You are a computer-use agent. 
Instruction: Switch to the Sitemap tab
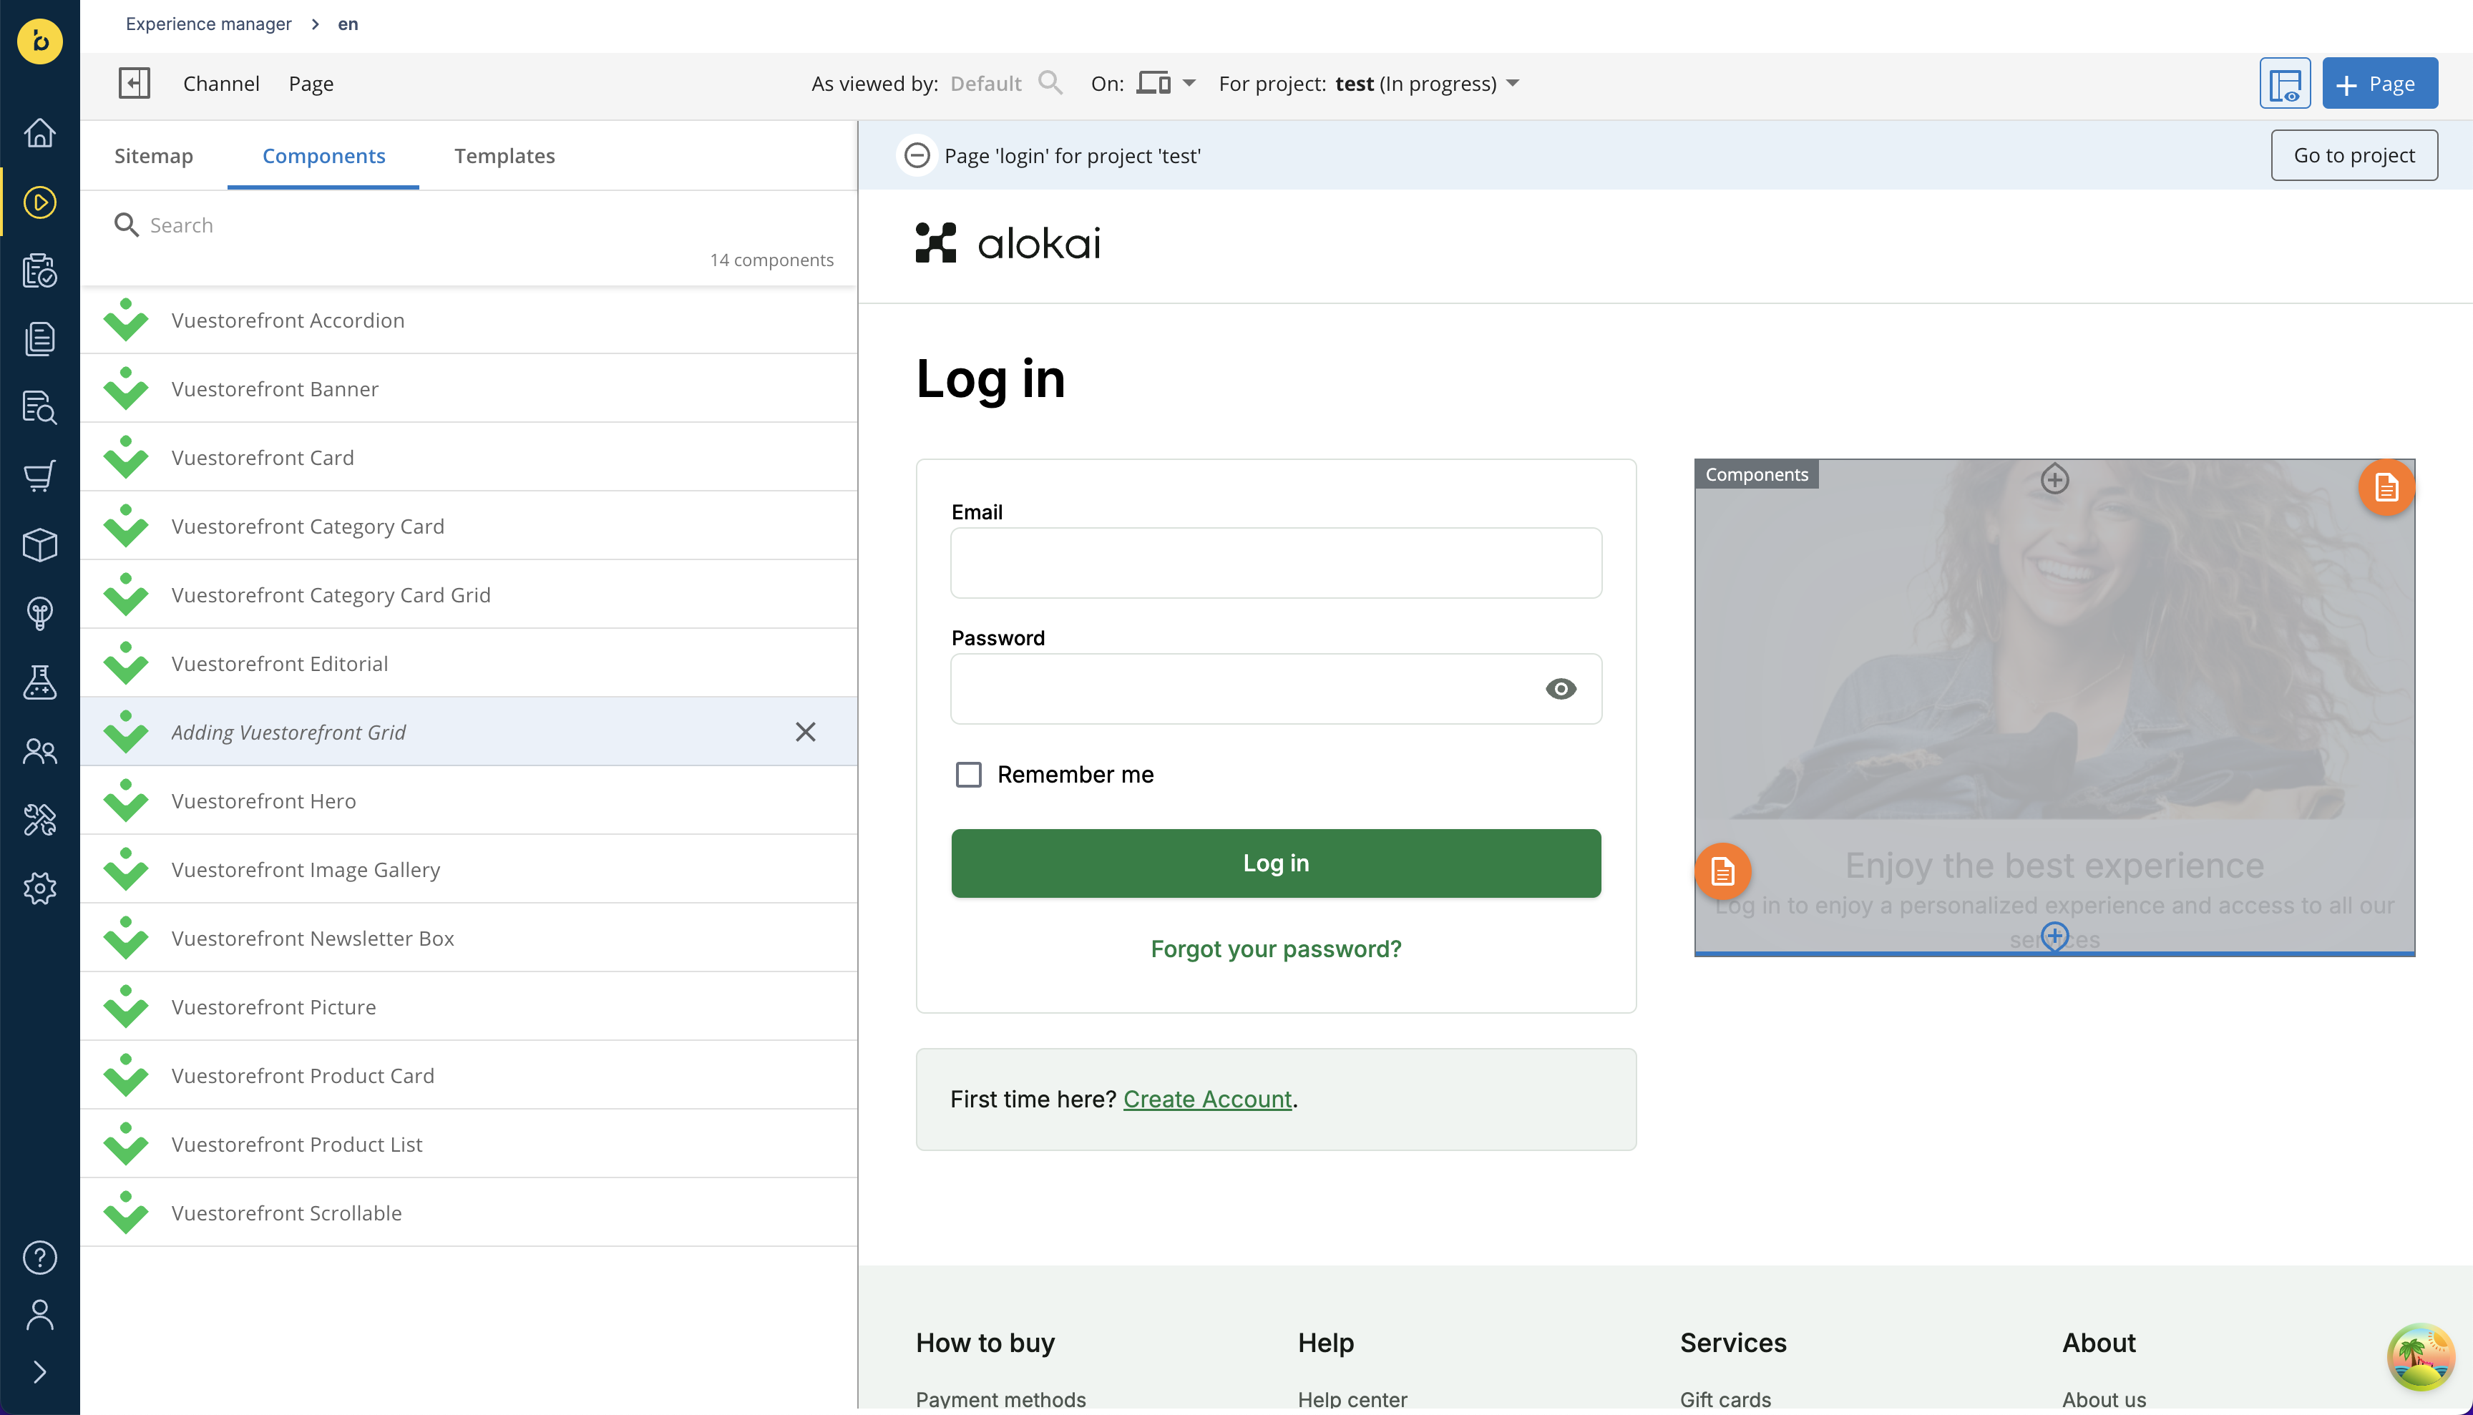pyautogui.click(x=154, y=155)
